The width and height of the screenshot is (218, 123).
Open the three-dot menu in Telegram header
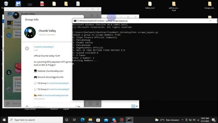tap(97, 15)
